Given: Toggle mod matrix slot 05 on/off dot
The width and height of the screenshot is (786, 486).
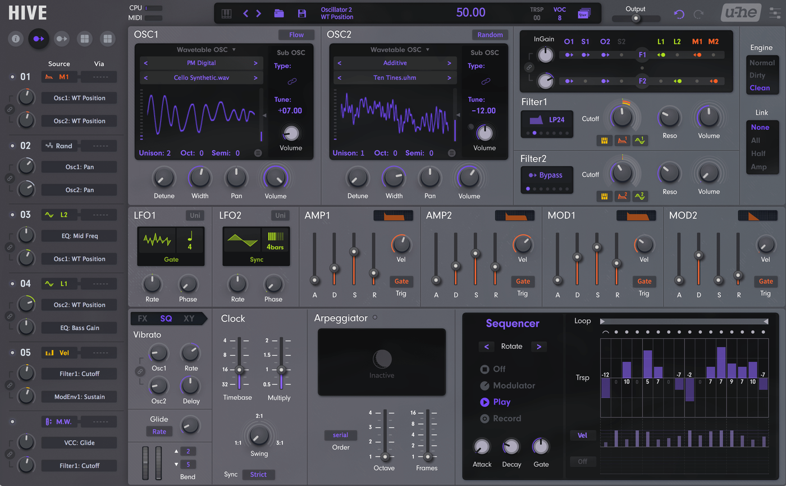Looking at the screenshot, I should pos(12,353).
